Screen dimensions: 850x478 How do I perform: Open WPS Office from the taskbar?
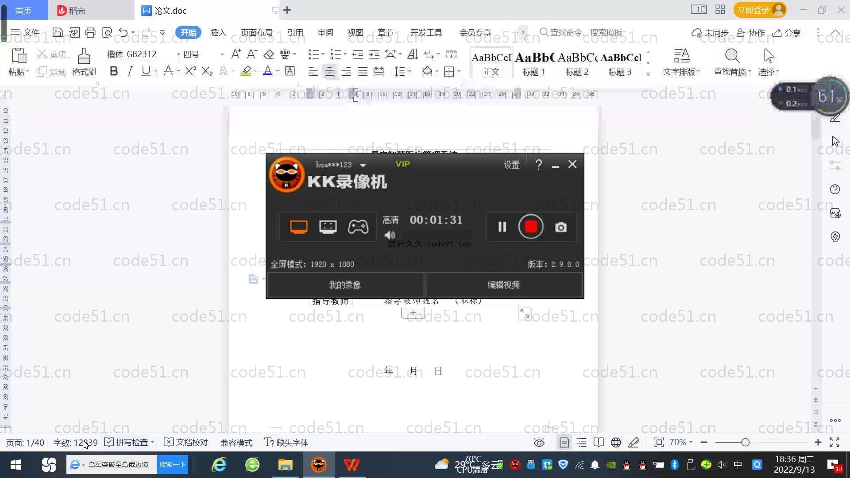(x=352, y=465)
